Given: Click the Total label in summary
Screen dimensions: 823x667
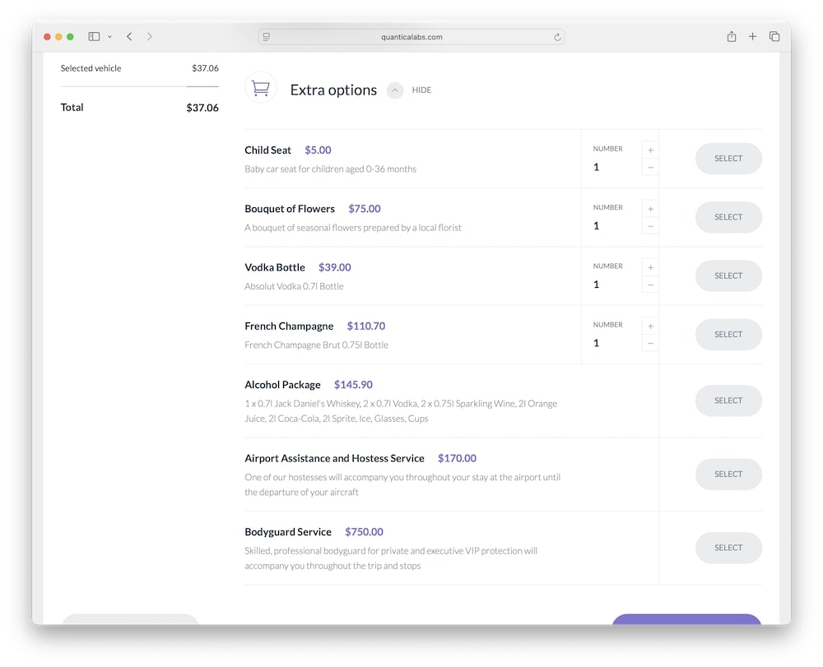Looking at the screenshot, I should pyautogui.click(x=72, y=108).
